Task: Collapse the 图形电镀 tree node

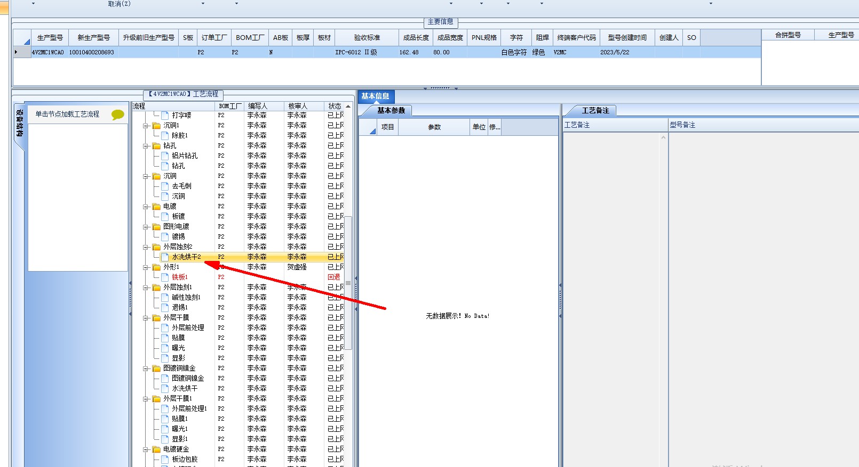Action: pos(146,227)
